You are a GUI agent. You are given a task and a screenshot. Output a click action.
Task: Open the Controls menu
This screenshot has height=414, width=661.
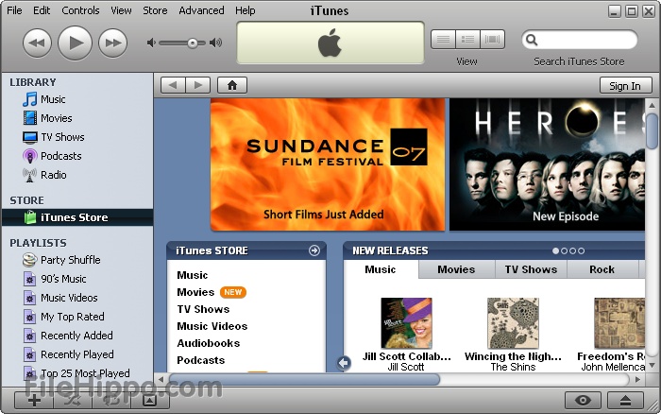[80, 10]
